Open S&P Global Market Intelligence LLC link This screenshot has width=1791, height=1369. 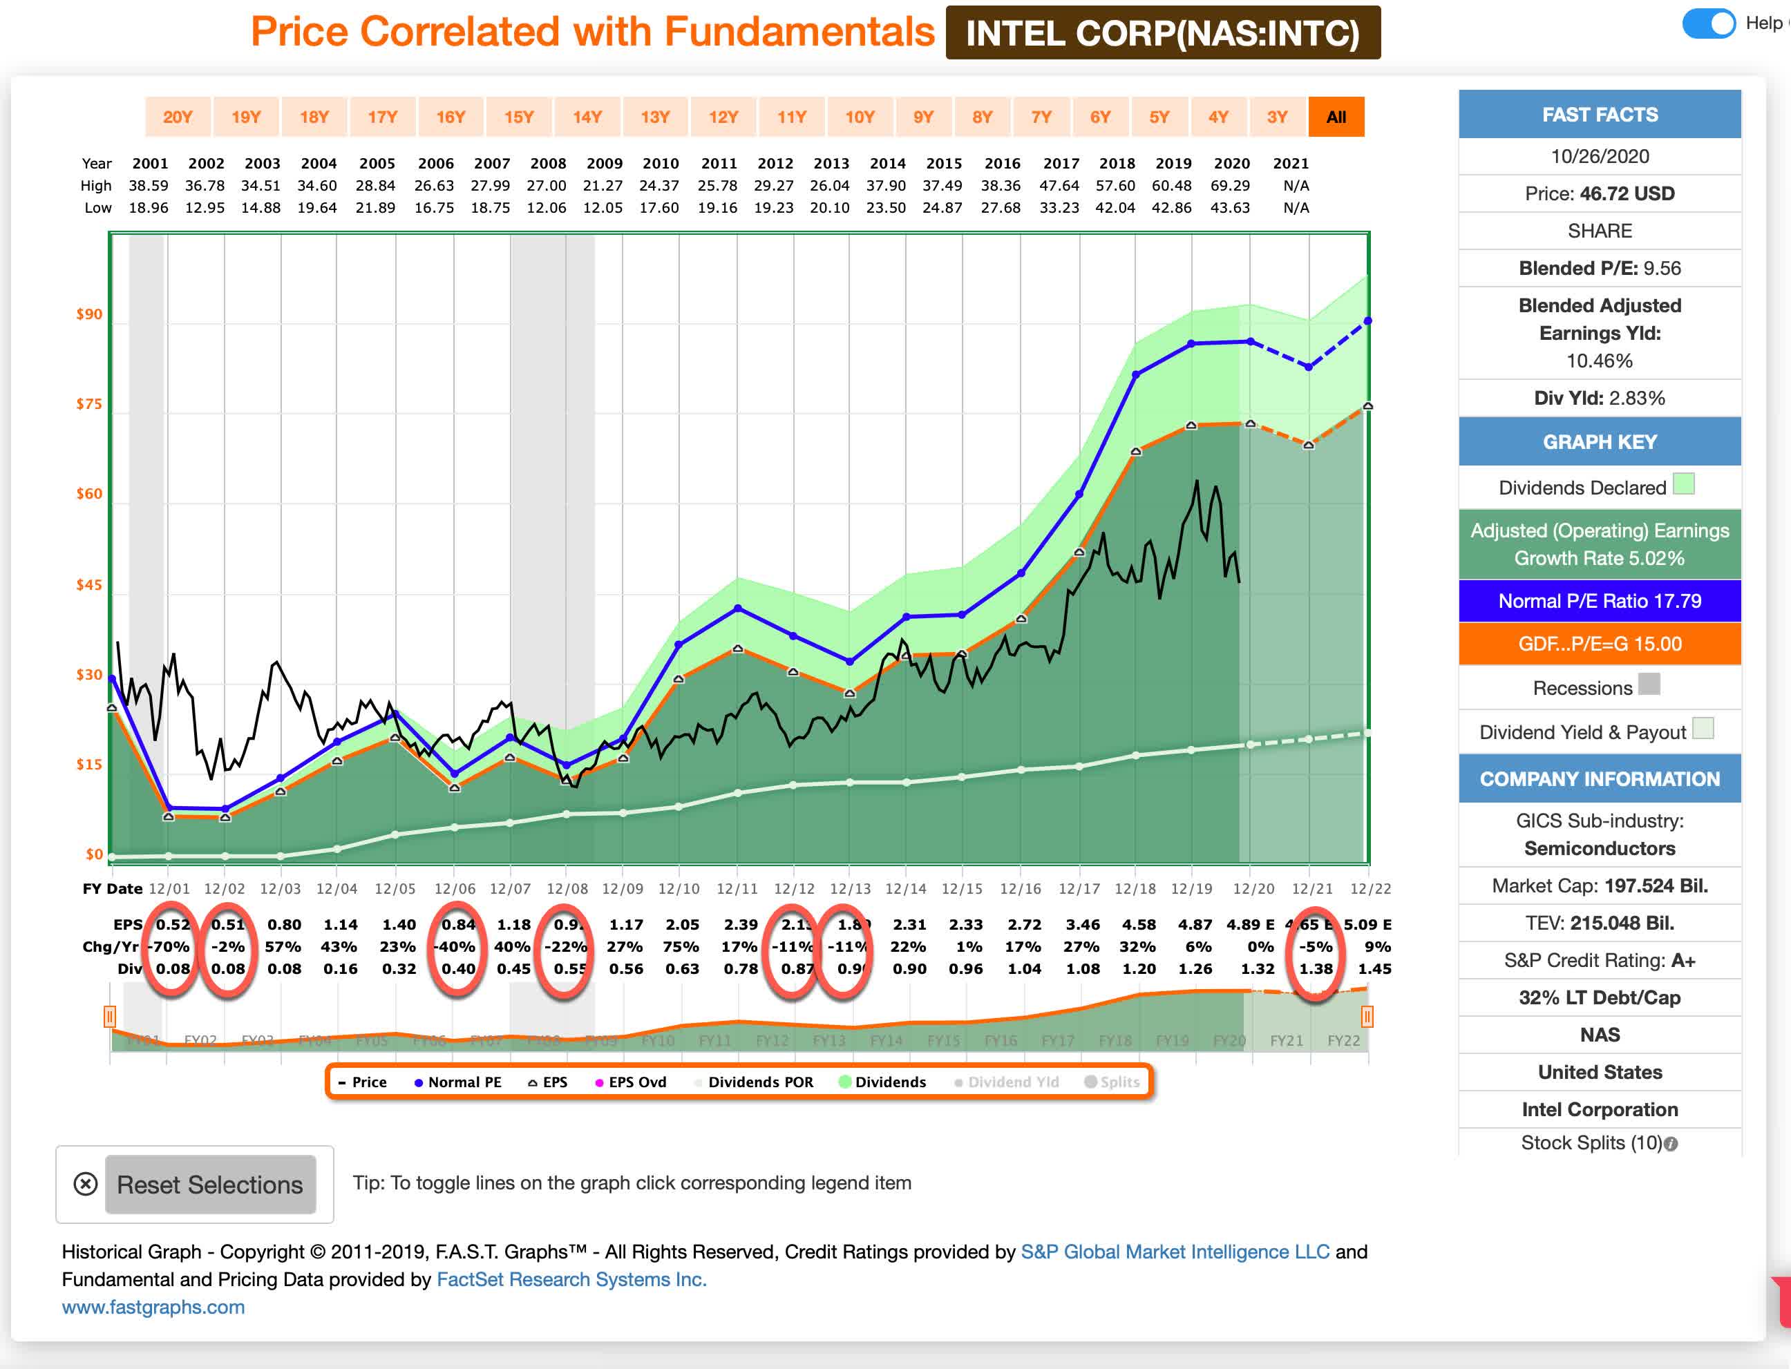pyautogui.click(x=1175, y=1252)
